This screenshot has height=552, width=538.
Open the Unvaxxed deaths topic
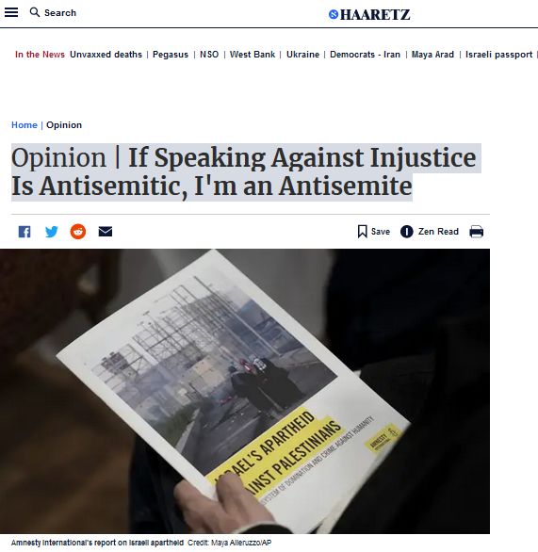(106, 55)
